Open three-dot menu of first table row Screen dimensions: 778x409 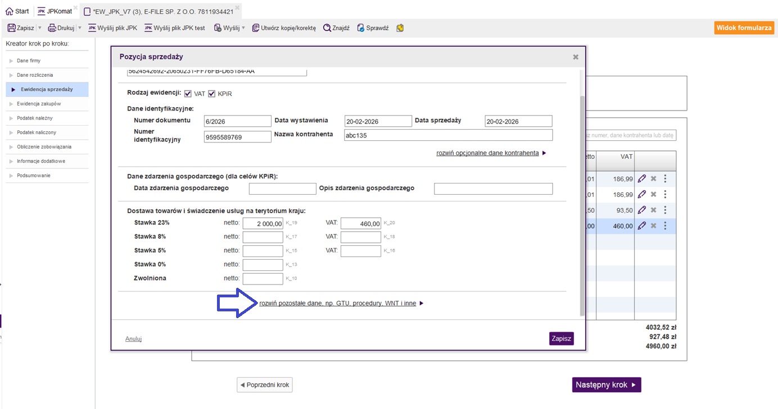coord(665,179)
